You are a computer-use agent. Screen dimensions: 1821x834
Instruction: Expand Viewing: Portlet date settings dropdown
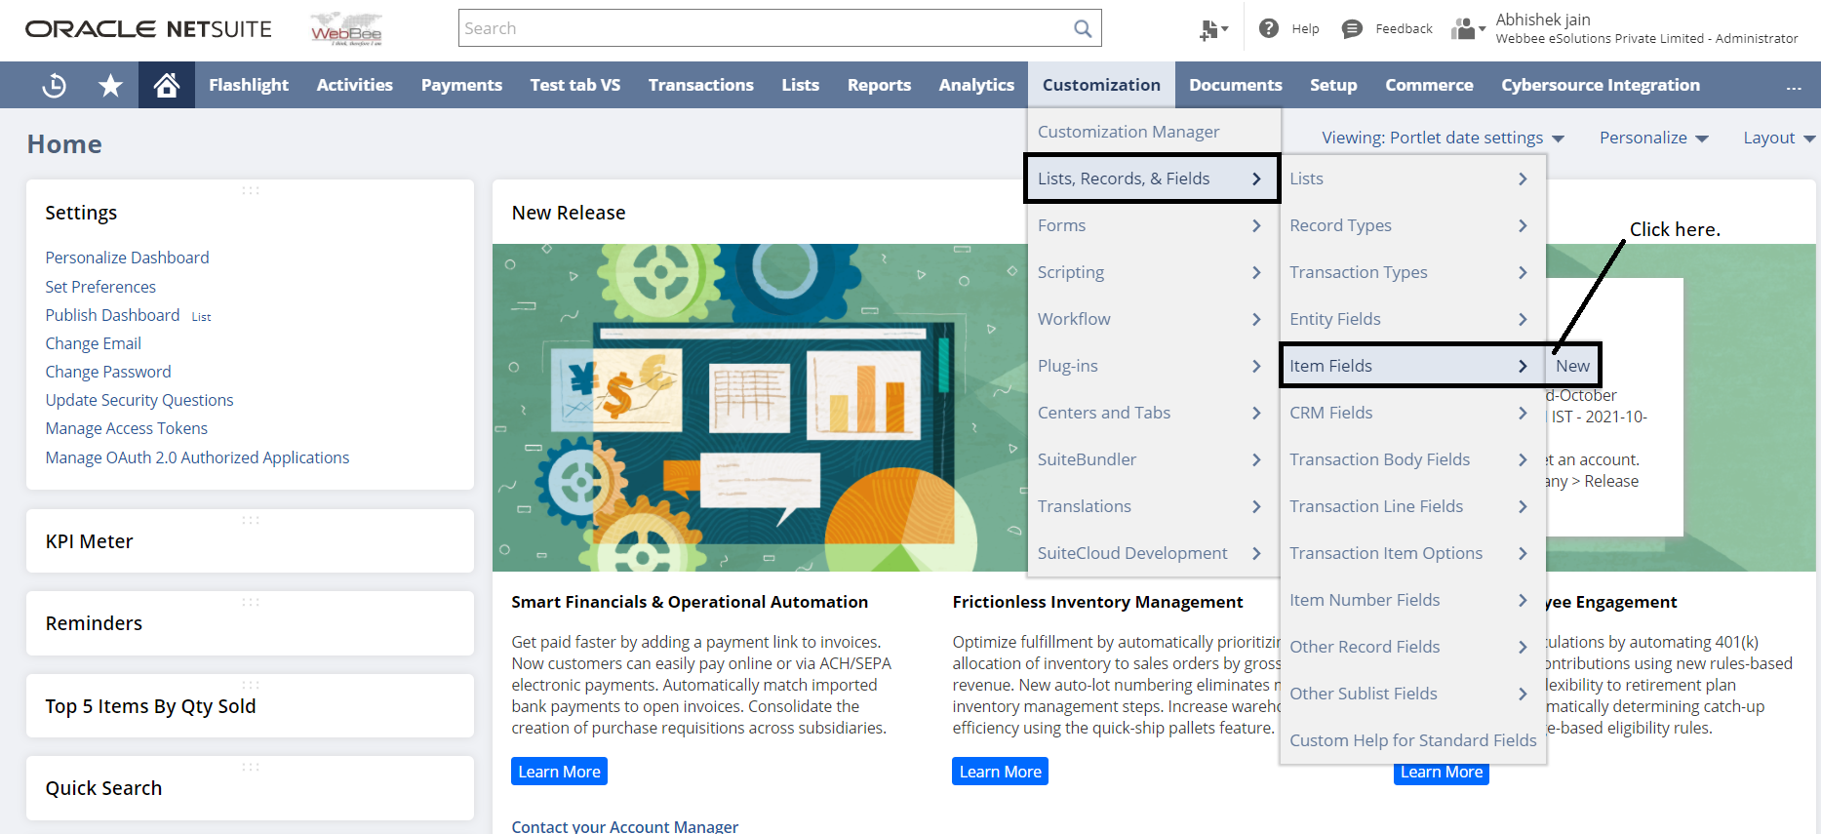1442,138
